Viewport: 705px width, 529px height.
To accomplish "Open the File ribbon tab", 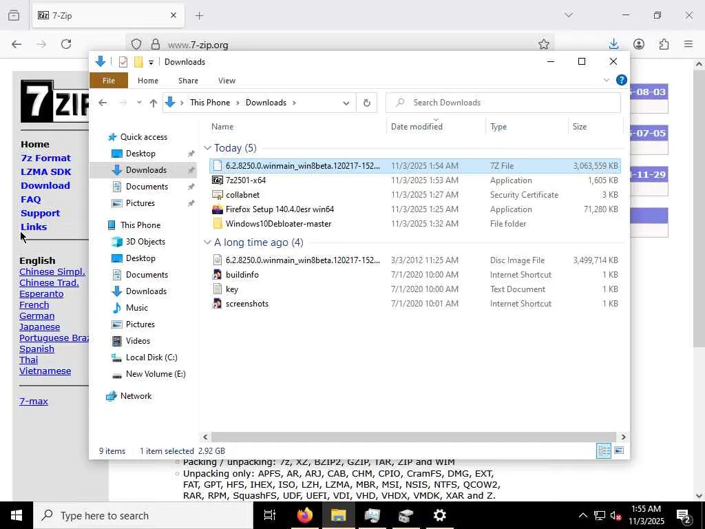I will pyautogui.click(x=109, y=81).
